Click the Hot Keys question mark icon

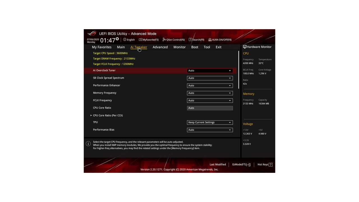pyautogui.click(x=271, y=165)
